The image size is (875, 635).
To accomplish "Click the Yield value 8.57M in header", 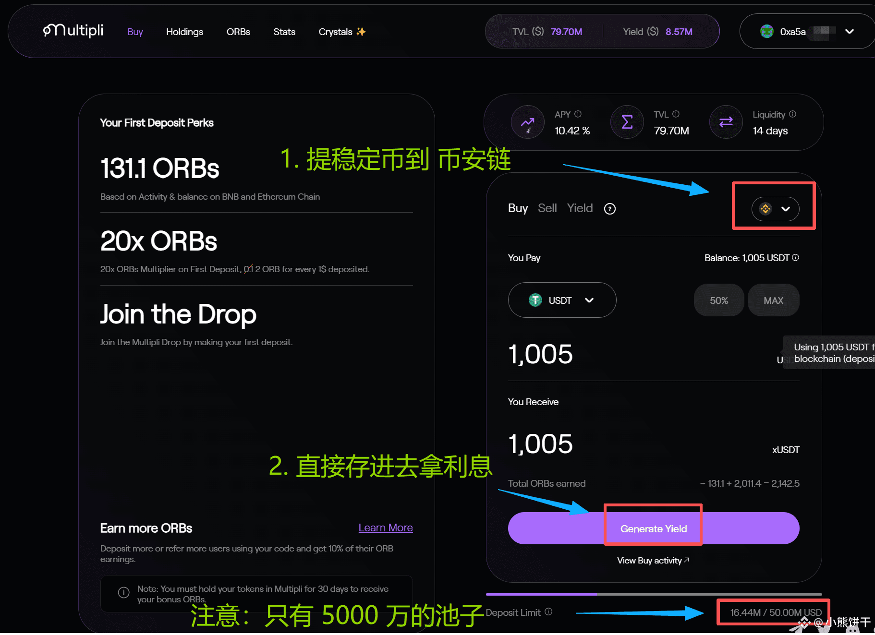I will click(x=679, y=32).
